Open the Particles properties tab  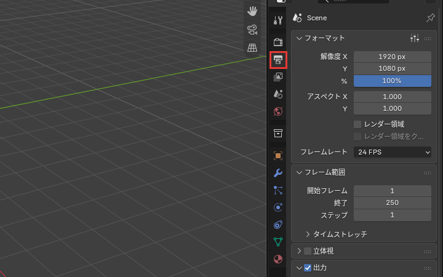tap(278, 190)
